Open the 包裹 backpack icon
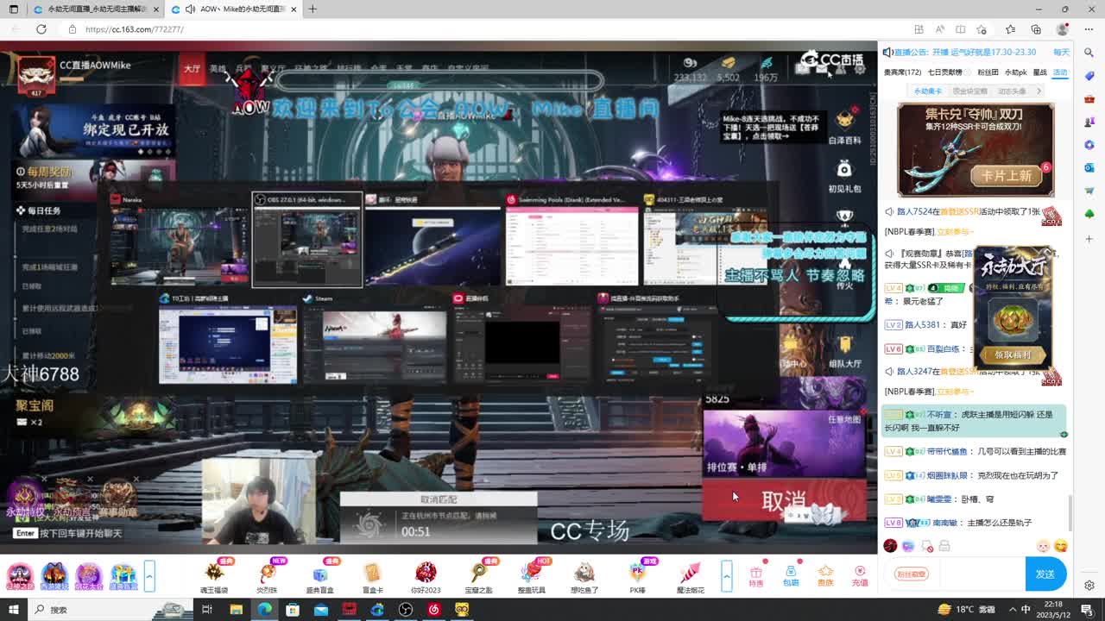The width and height of the screenshot is (1105, 621). 791,575
